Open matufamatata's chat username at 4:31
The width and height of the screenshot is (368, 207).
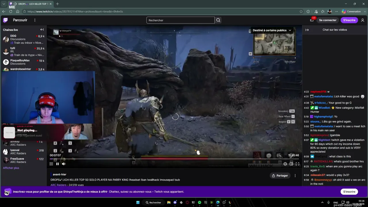[x=323, y=97]
